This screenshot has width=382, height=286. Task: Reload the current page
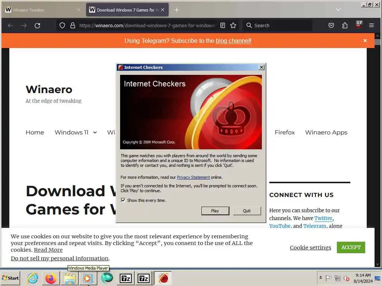(37, 26)
